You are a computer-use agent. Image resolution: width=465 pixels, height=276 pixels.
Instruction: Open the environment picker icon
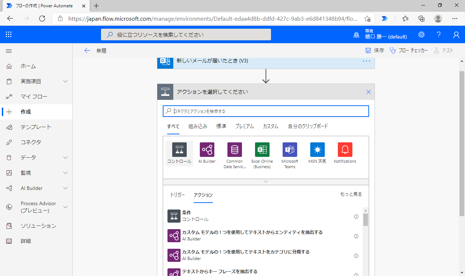[x=356, y=34]
